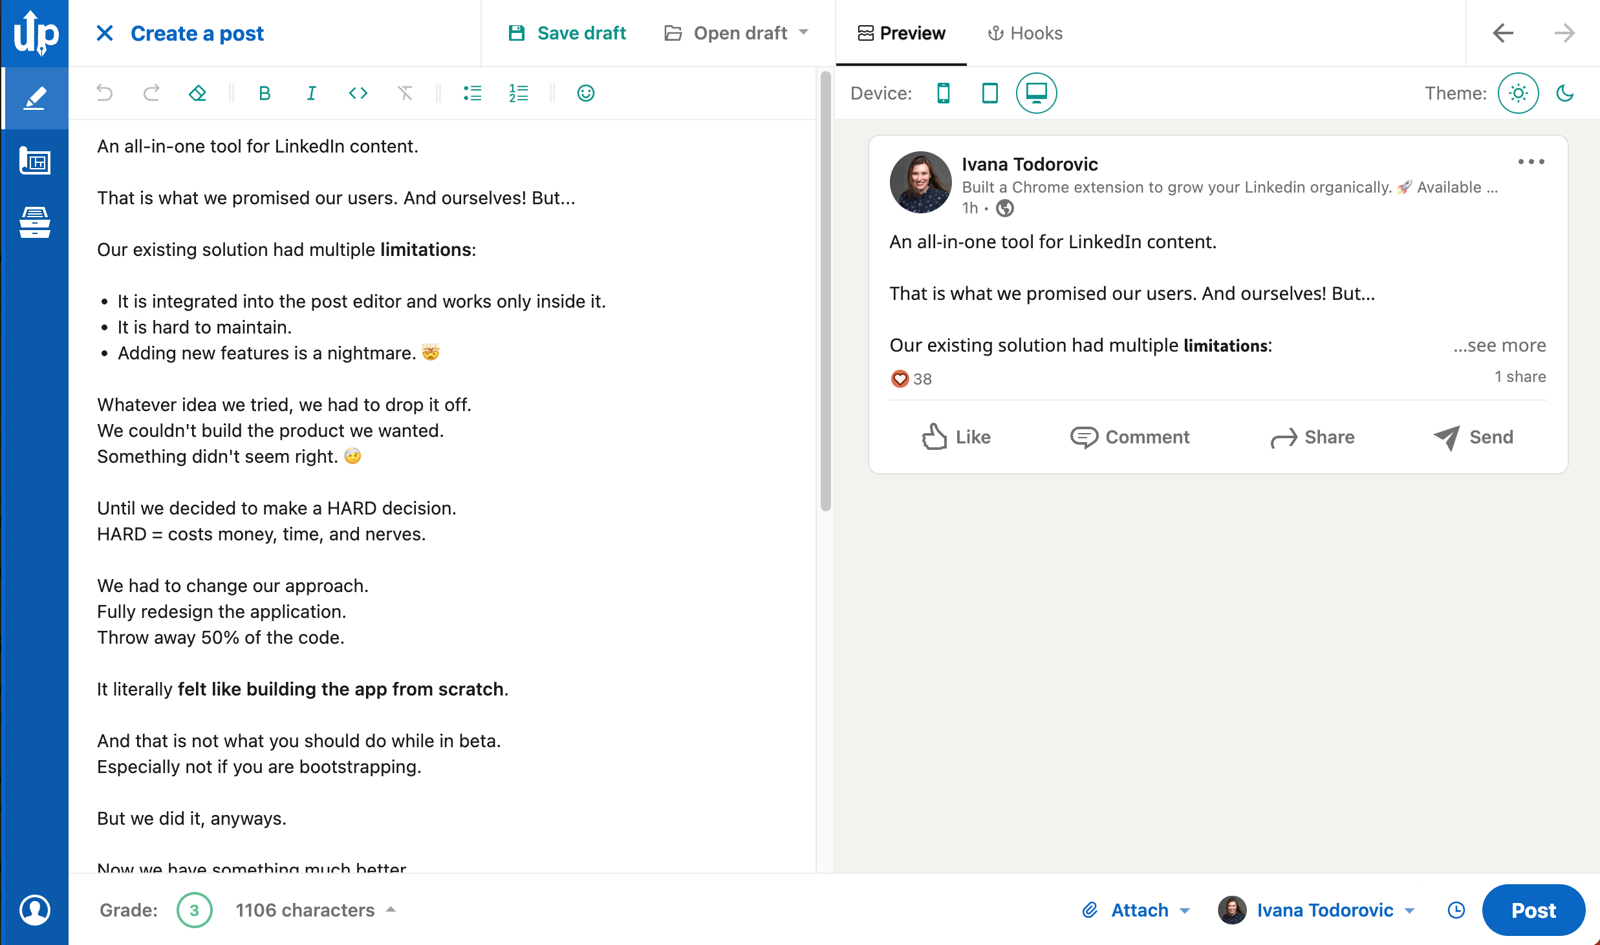Toggle numbered list
Viewport: 1600px width, 945px height.
coord(519,93)
